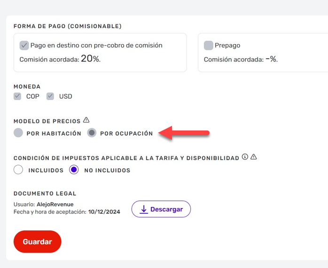This screenshot has width=328, height=268.
Task: Choose the Incluidos tax radio button
Action: [x=18, y=169]
